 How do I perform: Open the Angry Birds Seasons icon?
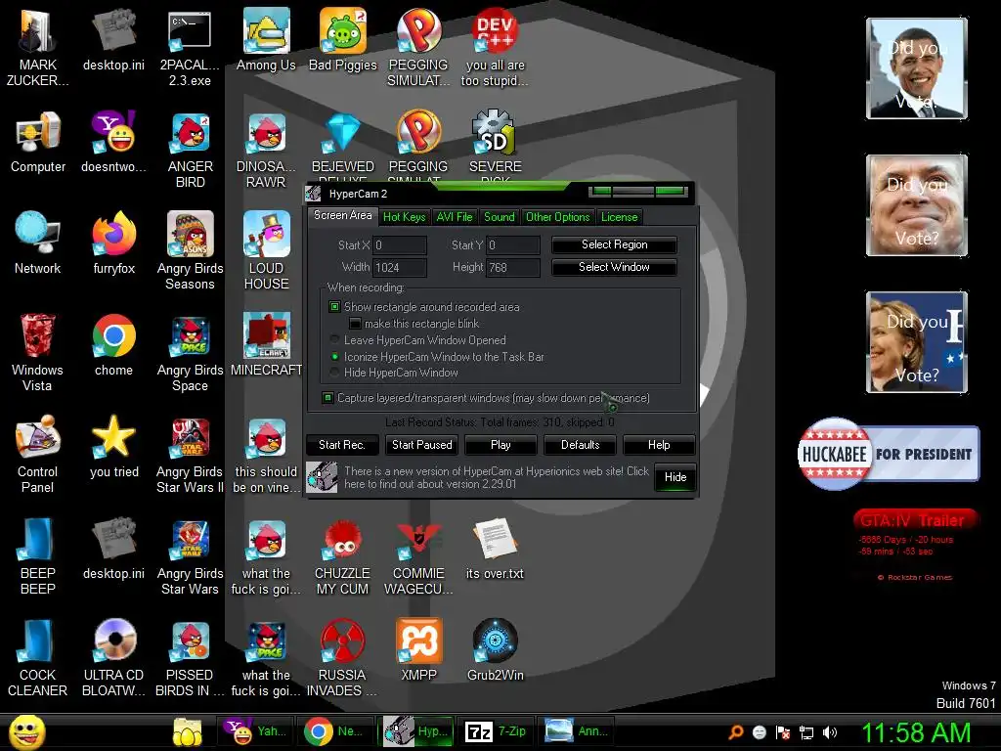(191, 250)
